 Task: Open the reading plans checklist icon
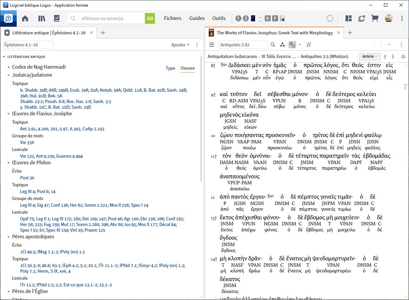click(57, 18)
